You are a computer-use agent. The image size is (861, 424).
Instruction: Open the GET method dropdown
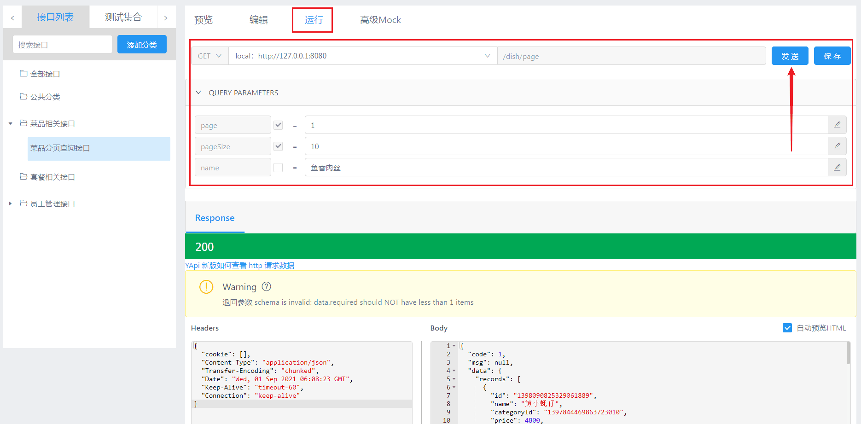point(209,56)
